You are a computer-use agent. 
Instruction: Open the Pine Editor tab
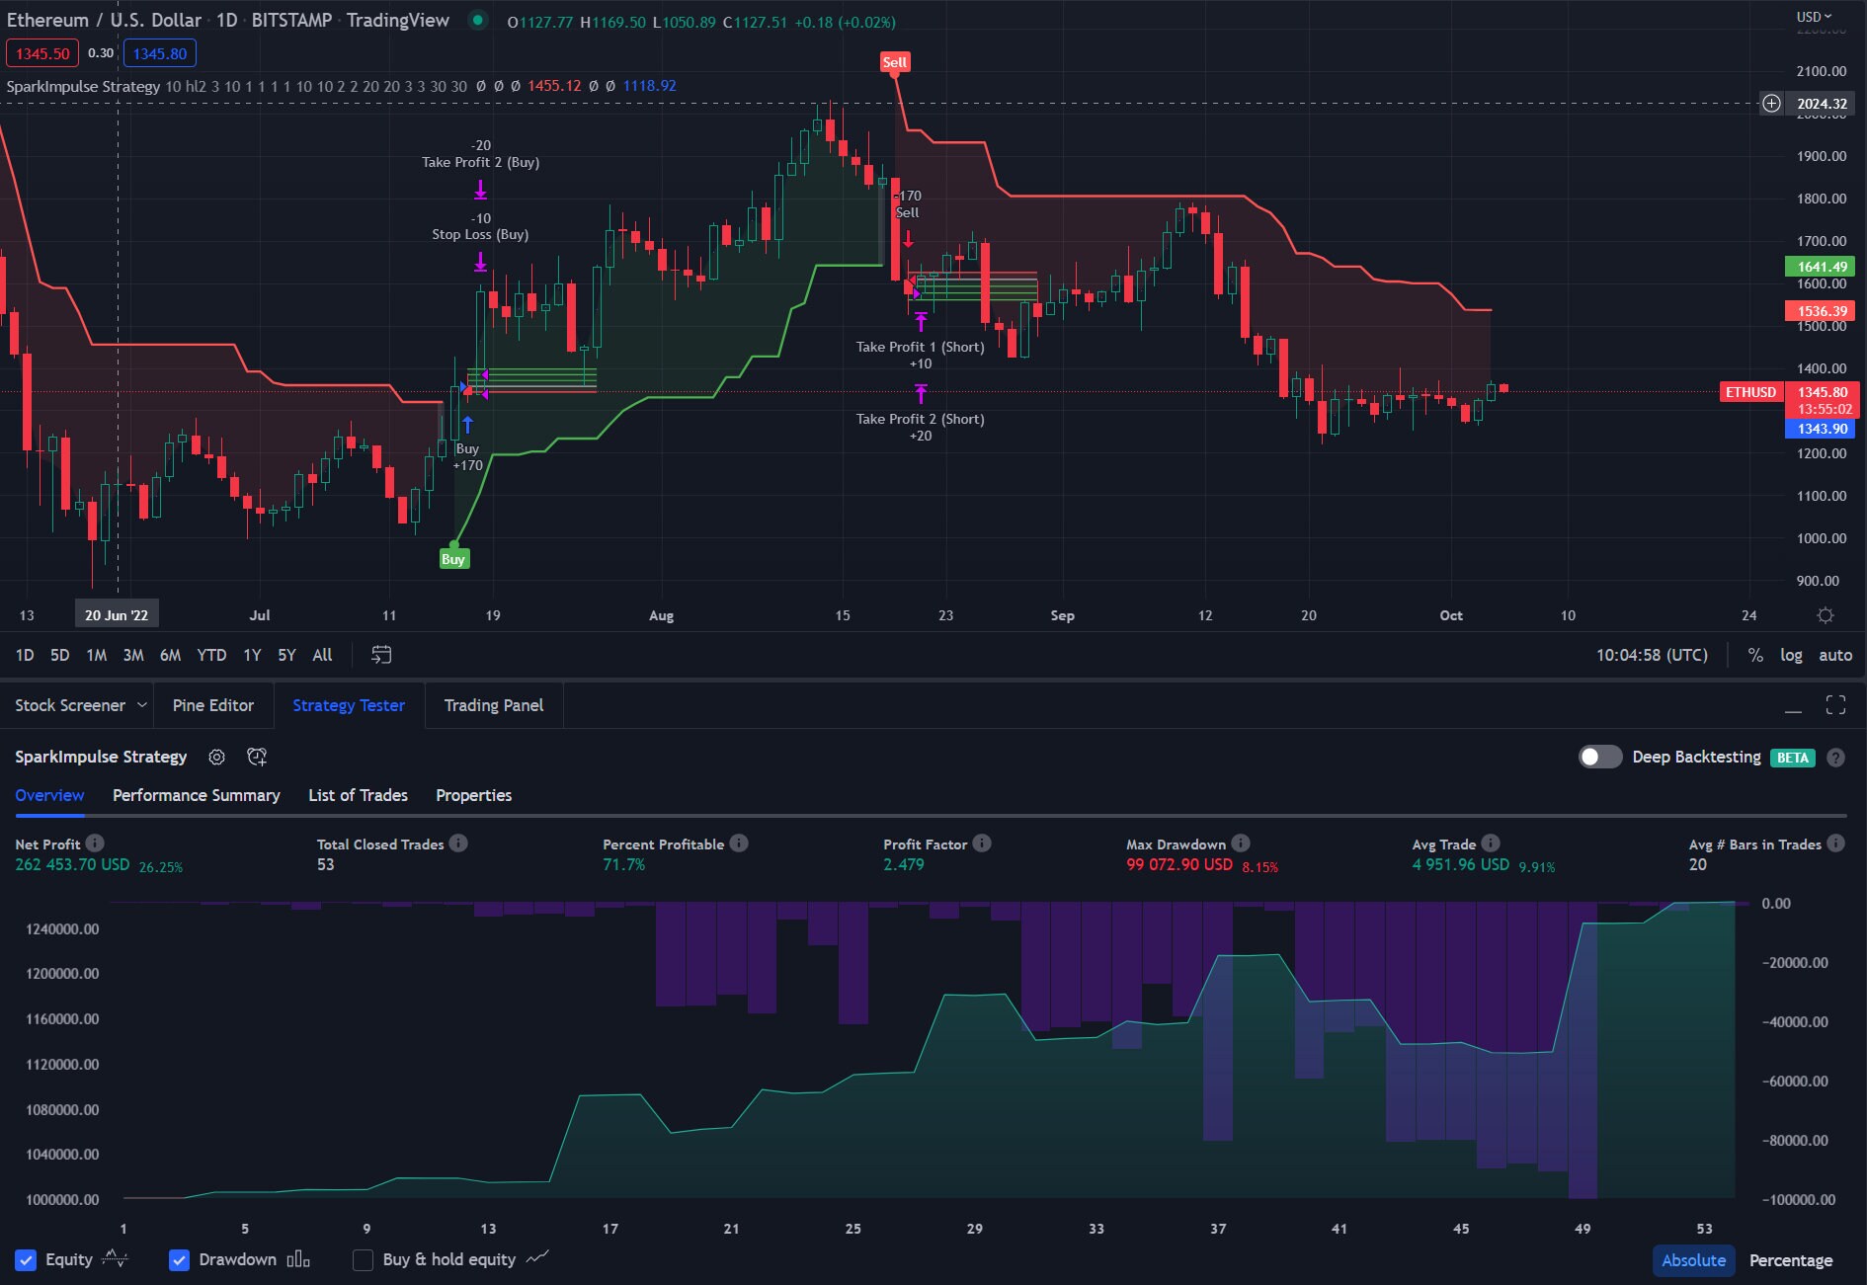213,705
